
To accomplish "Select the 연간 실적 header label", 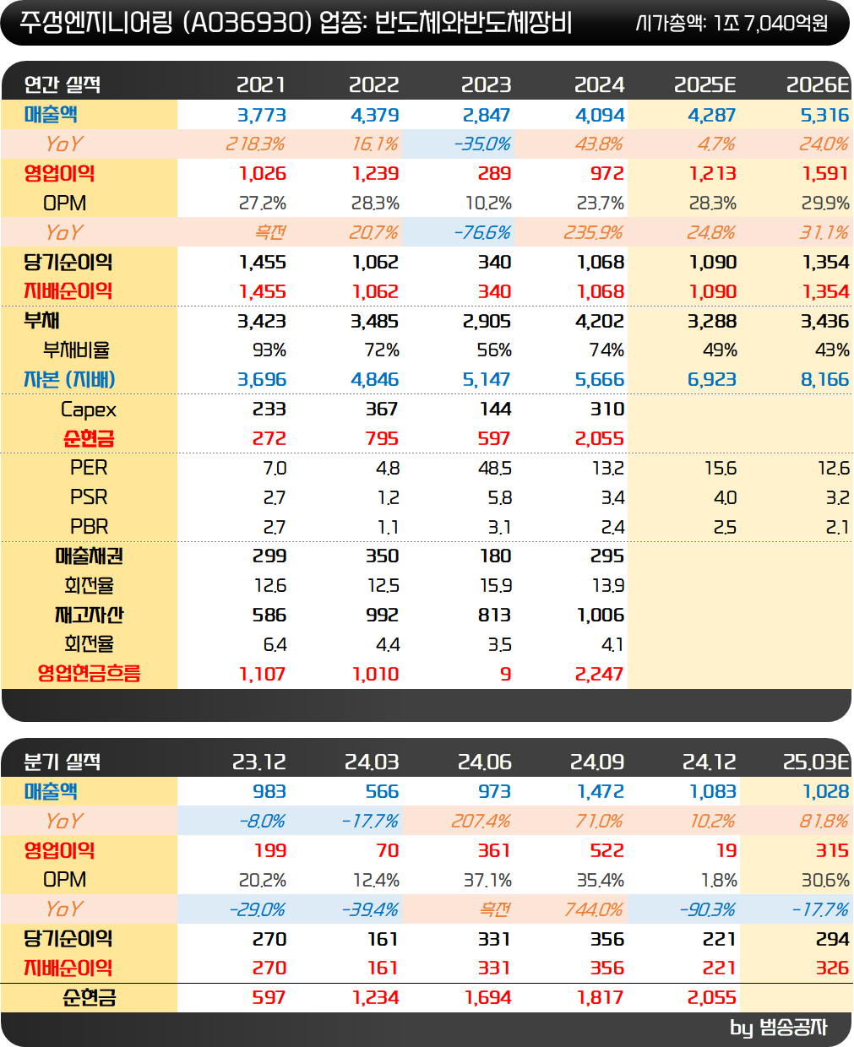I will (63, 84).
